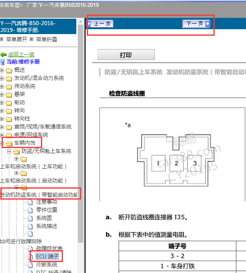This screenshot has height=273, width=246.
Task: Click the table cell 3 - 2
Action: [177, 256]
